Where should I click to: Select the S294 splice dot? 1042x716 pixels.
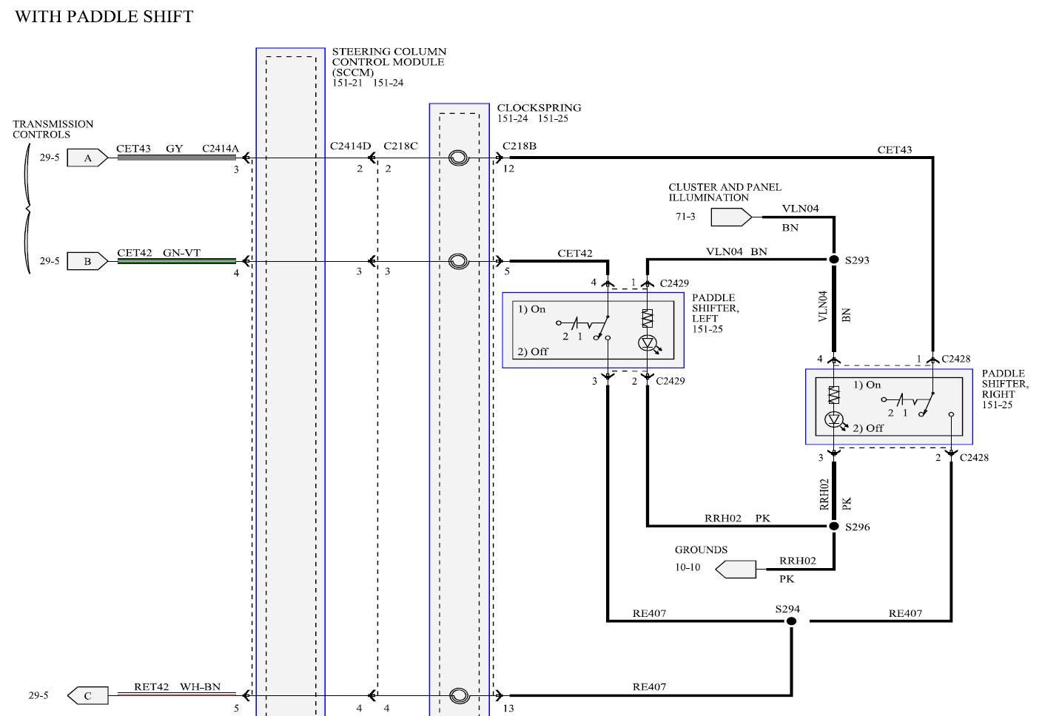(x=791, y=621)
